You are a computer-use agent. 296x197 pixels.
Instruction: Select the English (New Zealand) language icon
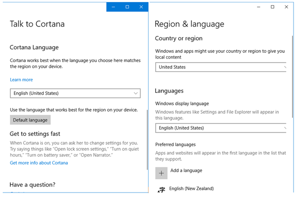[161, 190]
